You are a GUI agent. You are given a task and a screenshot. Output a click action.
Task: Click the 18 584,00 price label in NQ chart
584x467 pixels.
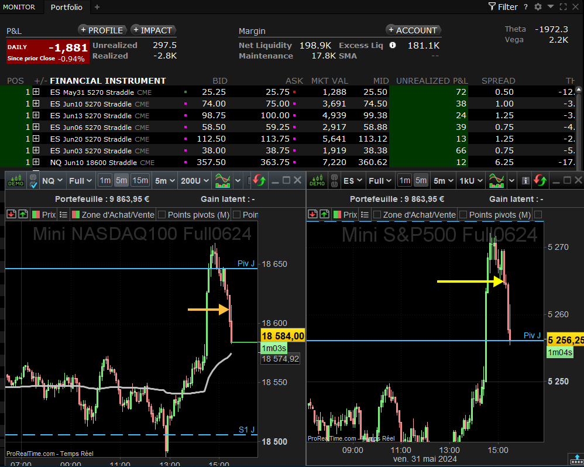coord(283,336)
